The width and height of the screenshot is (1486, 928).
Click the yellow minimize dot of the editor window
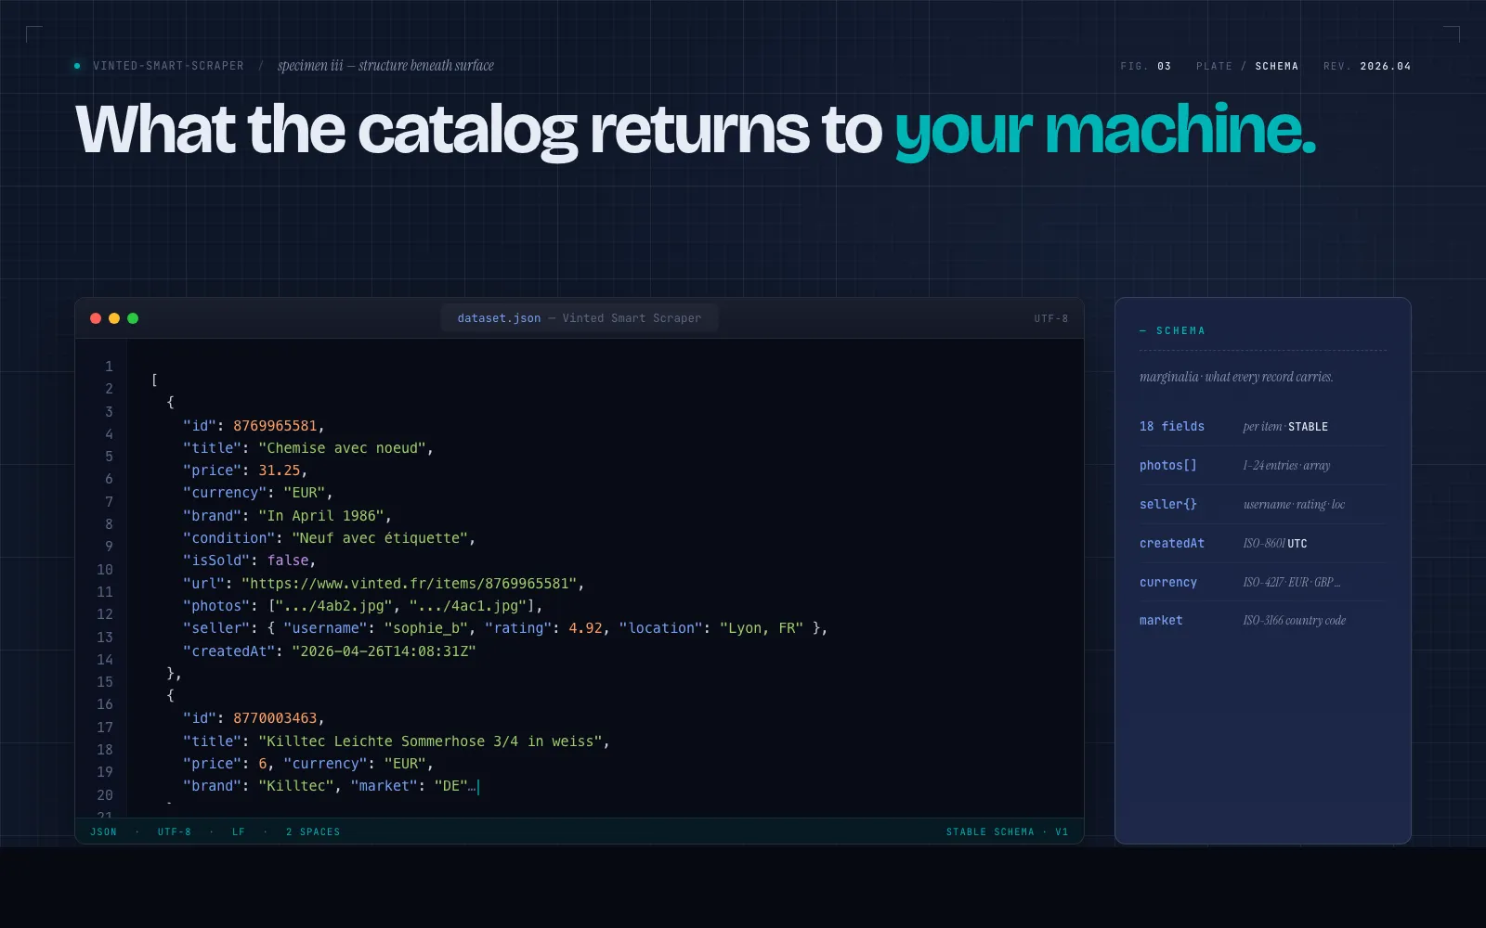tap(114, 318)
